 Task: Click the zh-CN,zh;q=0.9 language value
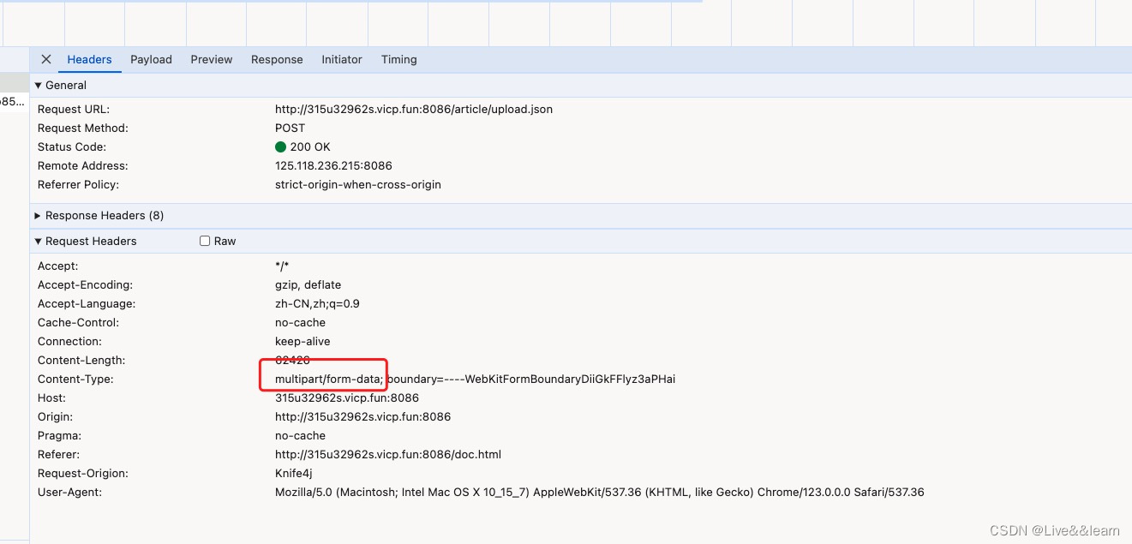click(x=317, y=303)
